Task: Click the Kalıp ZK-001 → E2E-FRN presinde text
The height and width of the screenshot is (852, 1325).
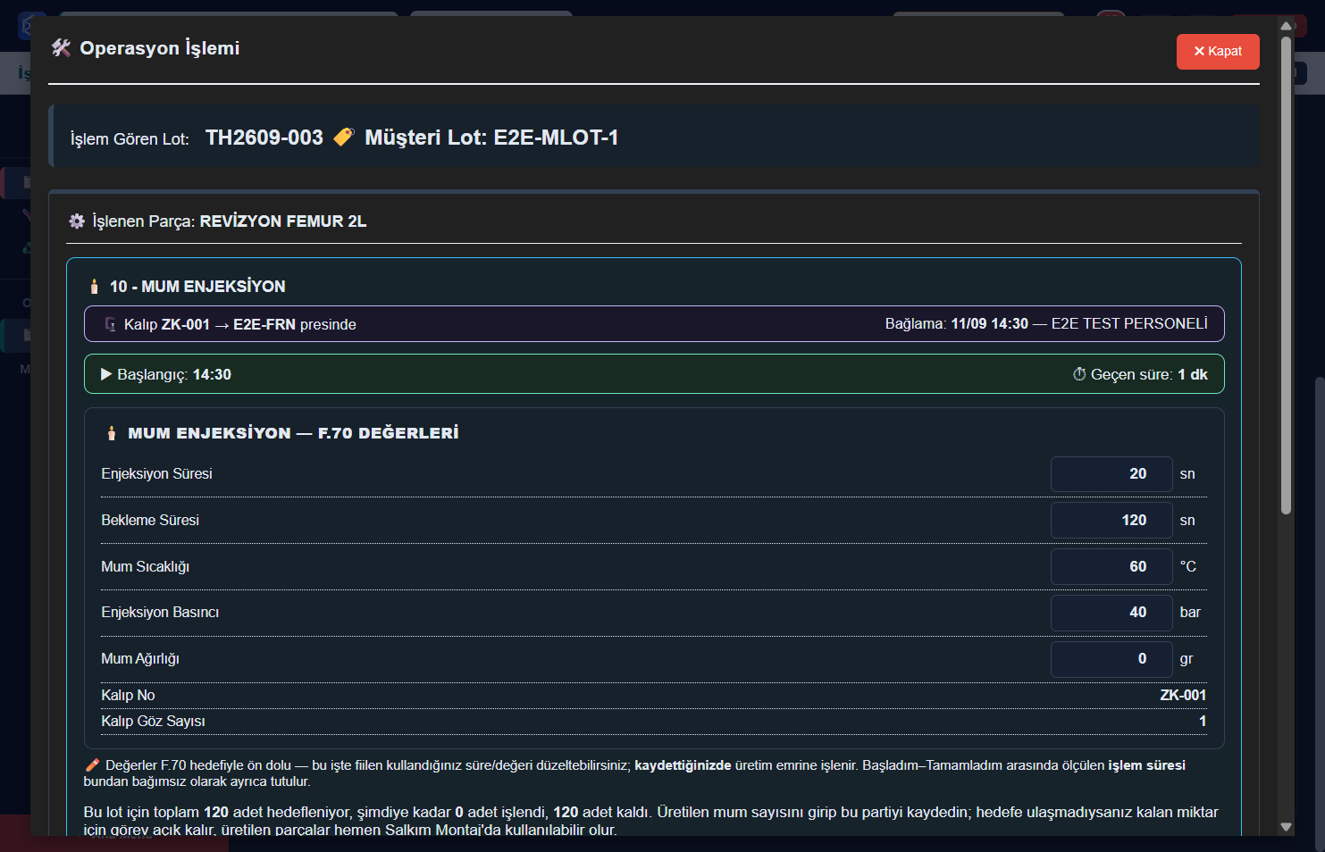Action: pos(240,324)
